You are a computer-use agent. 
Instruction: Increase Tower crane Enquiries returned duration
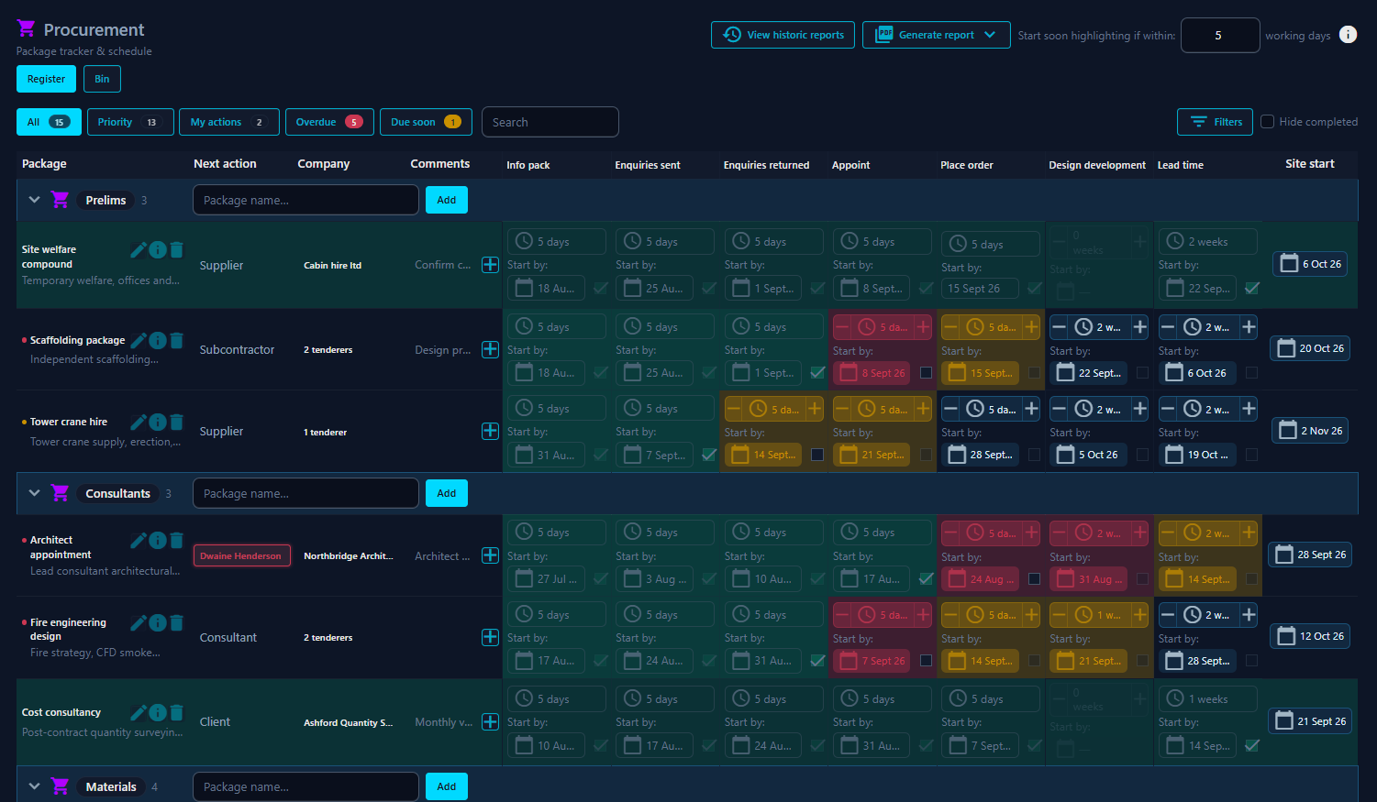[815, 409]
